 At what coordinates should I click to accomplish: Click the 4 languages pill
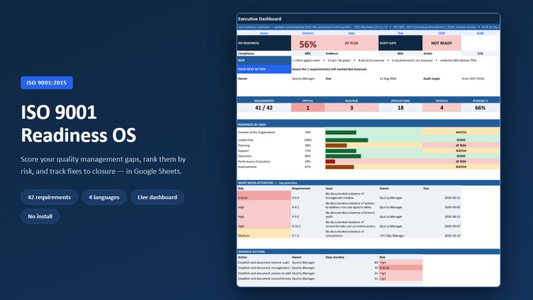(x=104, y=197)
